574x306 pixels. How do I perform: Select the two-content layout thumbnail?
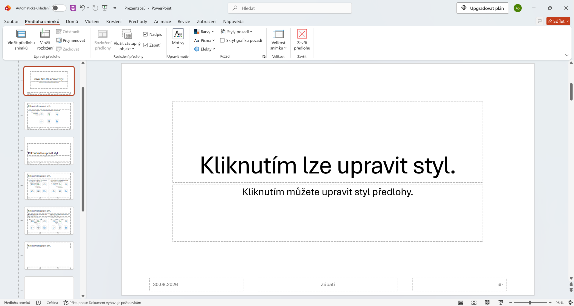[x=49, y=186]
